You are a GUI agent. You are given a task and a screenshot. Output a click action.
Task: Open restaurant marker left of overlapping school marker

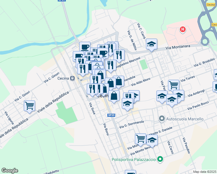[x=128, y=96]
